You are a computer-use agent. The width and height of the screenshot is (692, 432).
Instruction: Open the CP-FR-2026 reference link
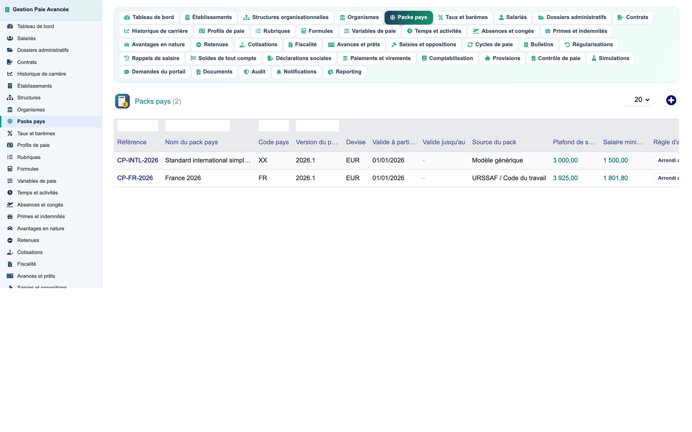tap(135, 178)
